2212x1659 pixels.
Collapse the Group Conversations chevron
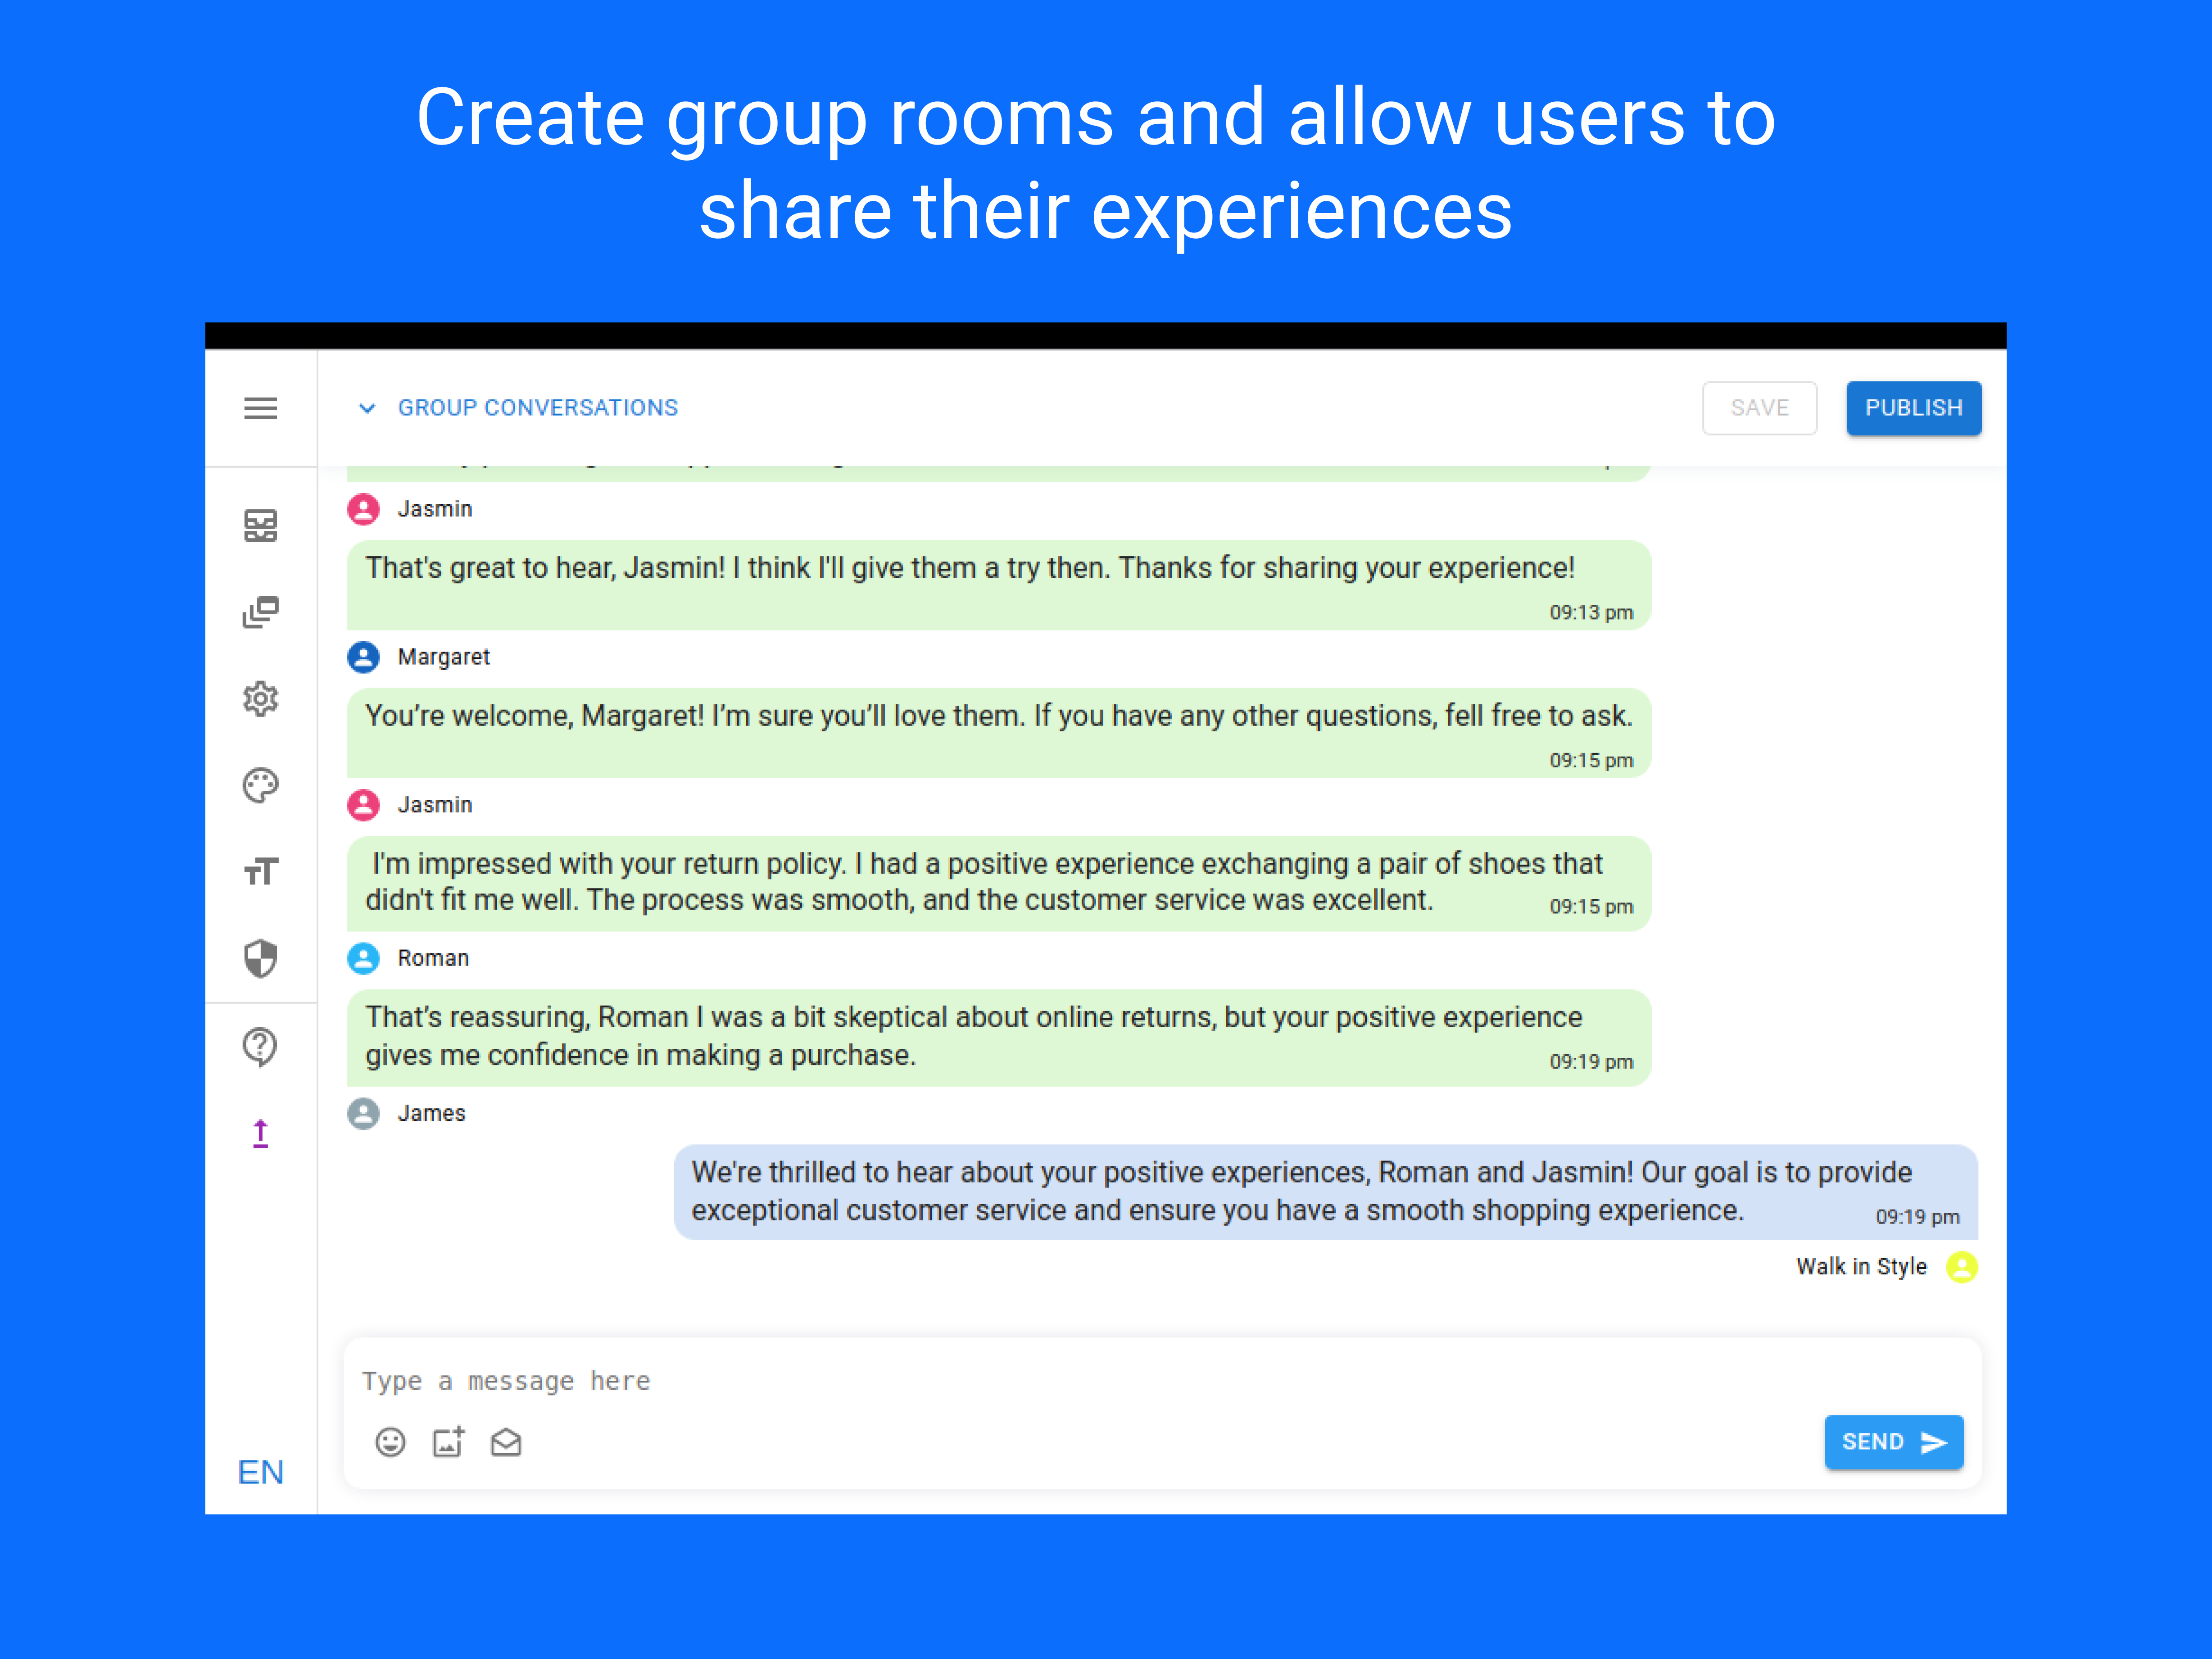coord(367,408)
